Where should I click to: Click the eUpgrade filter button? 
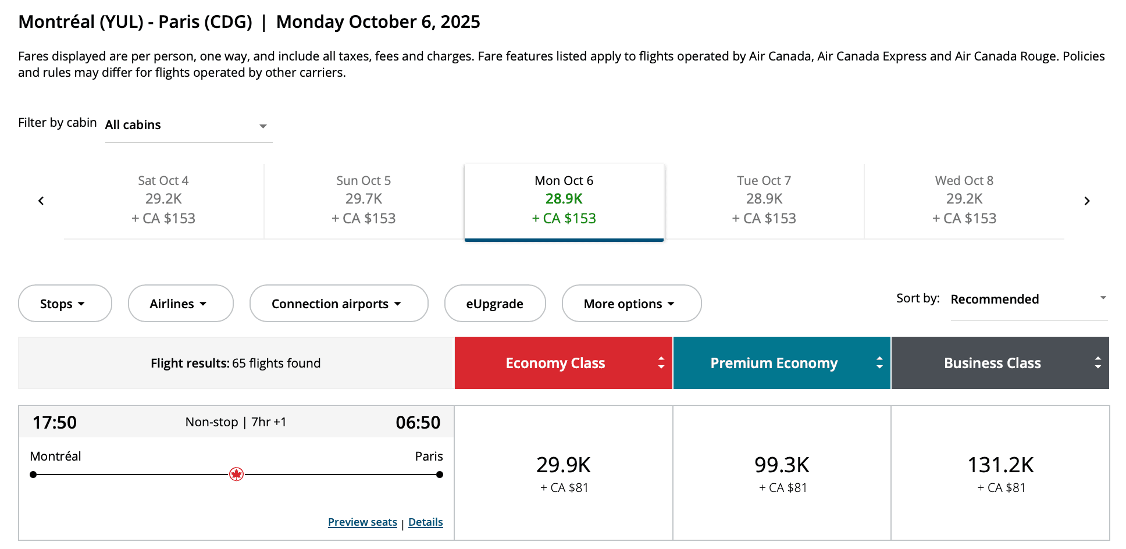click(x=495, y=303)
